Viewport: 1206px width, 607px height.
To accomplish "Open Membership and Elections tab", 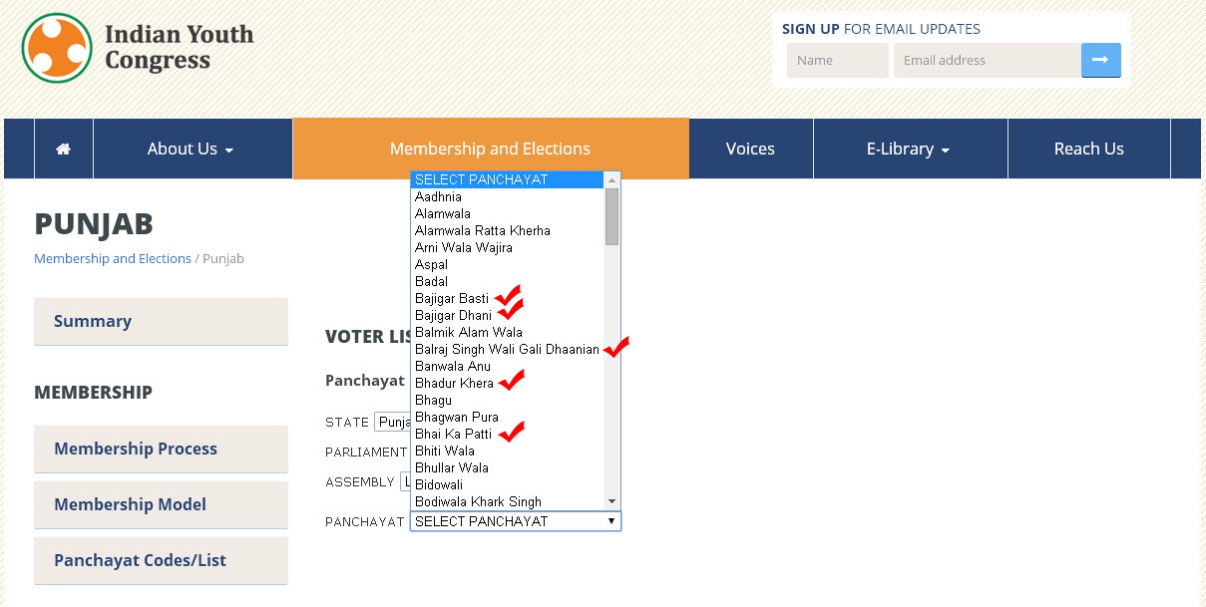I will (490, 149).
